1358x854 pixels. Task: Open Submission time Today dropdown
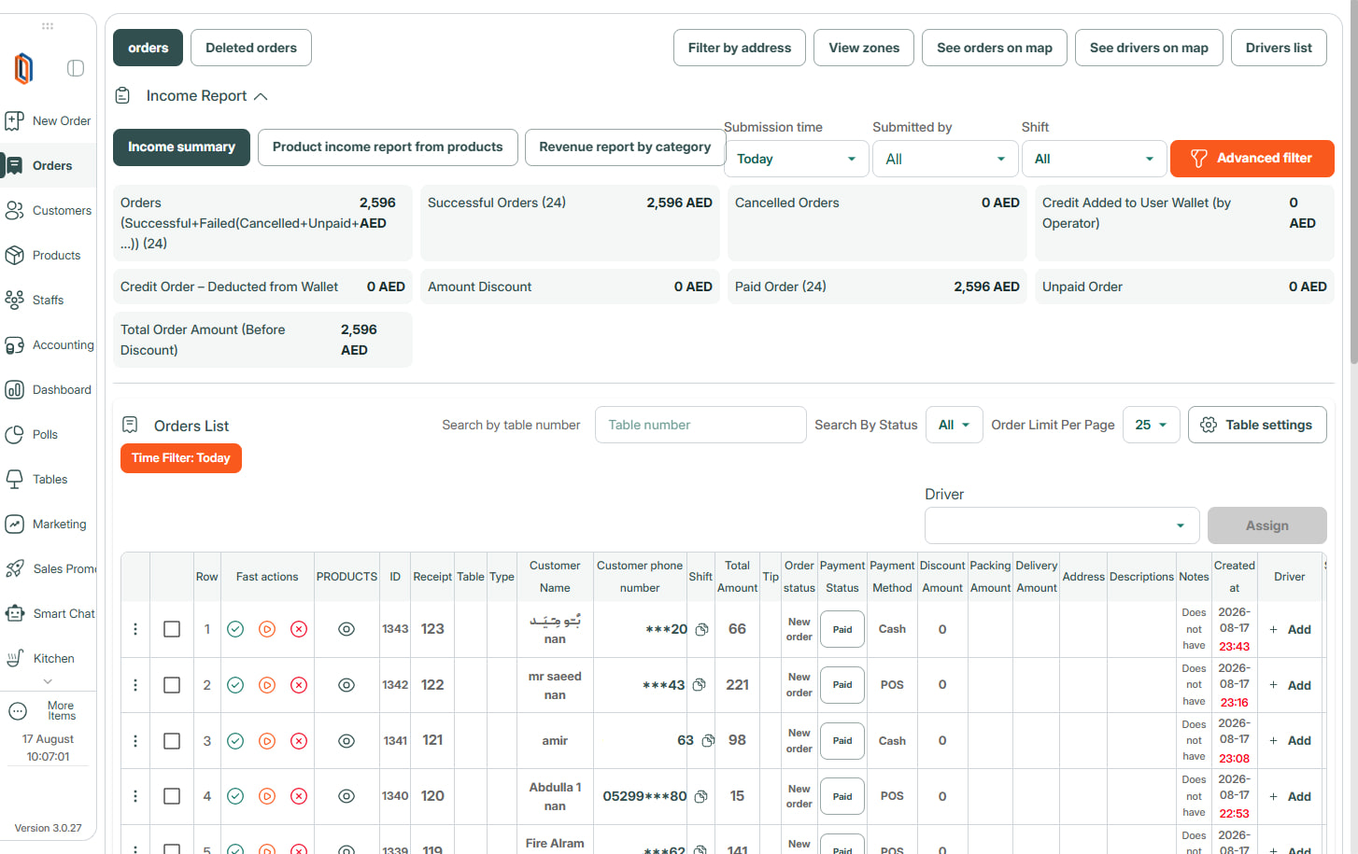tap(796, 159)
